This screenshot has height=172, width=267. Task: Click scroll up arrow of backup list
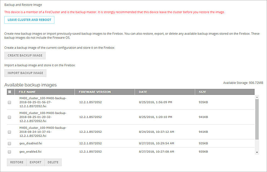(257, 97)
